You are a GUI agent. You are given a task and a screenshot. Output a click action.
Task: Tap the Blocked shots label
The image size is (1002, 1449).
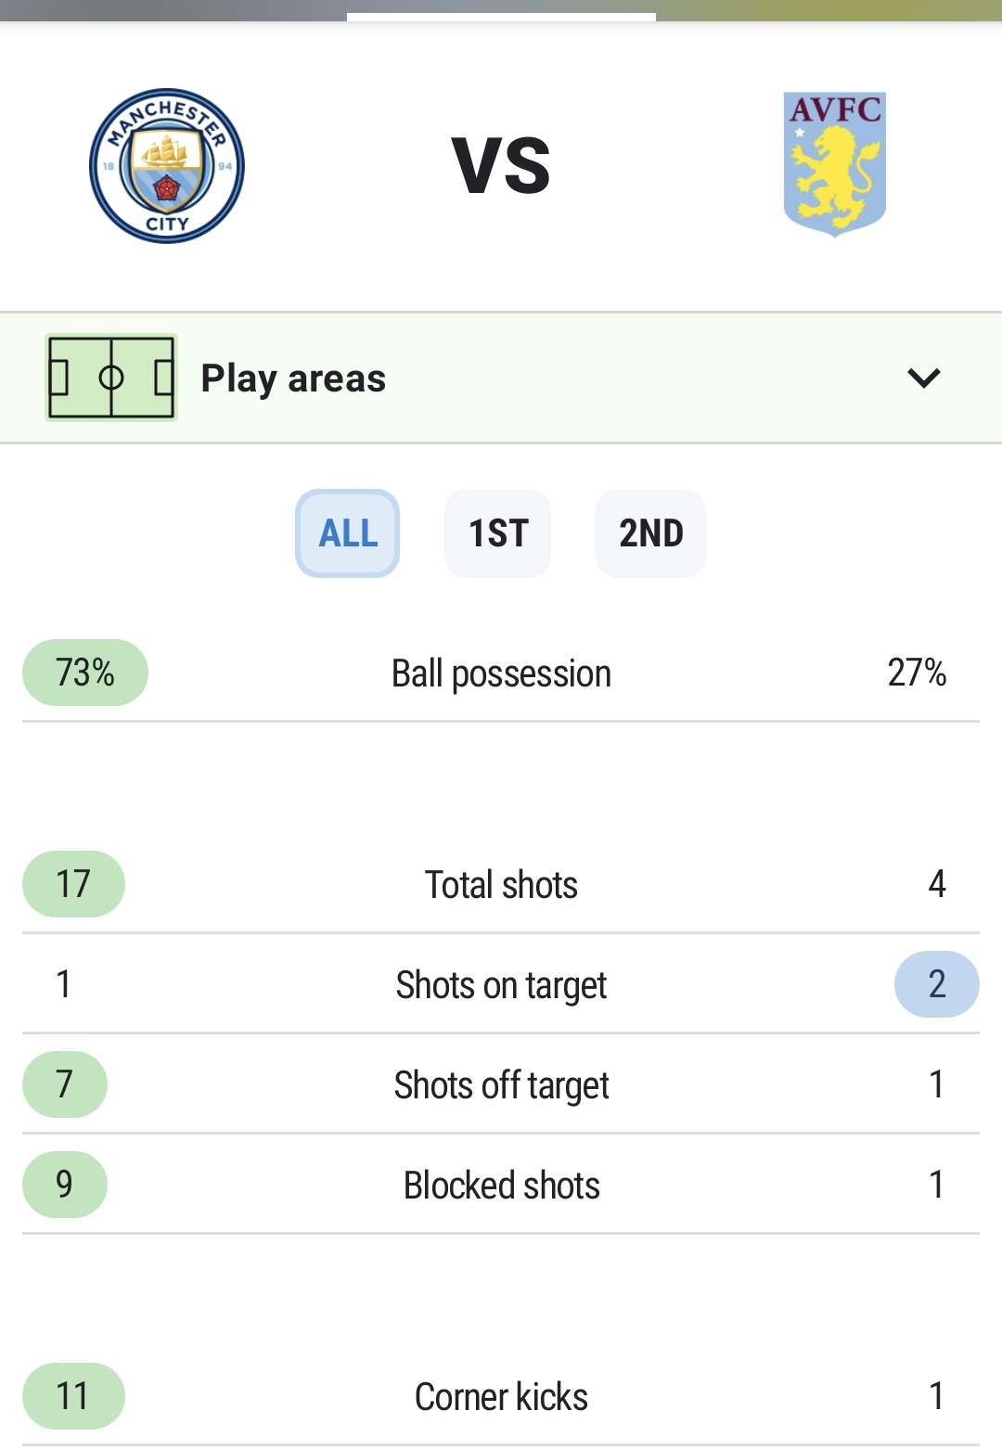[501, 1186]
